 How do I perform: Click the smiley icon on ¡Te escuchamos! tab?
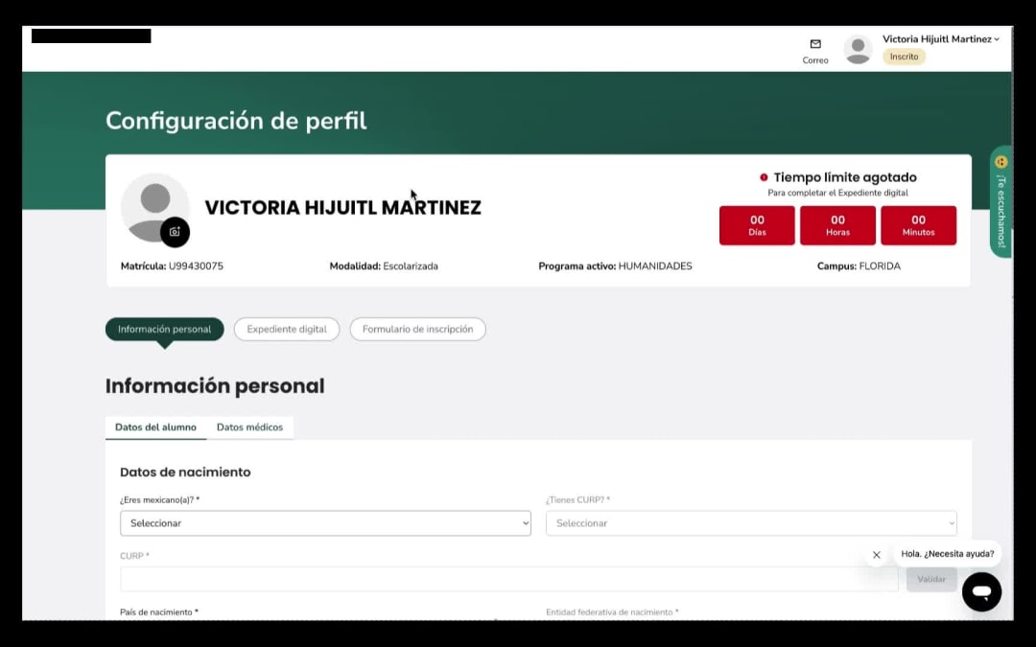(1001, 163)
